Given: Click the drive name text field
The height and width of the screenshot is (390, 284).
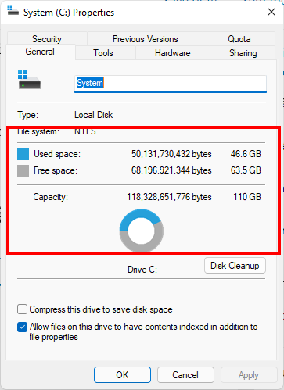Looking at the screenshot, I should click(171, 84).
